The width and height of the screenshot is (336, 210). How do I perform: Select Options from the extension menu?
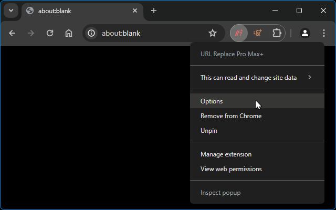257,101
